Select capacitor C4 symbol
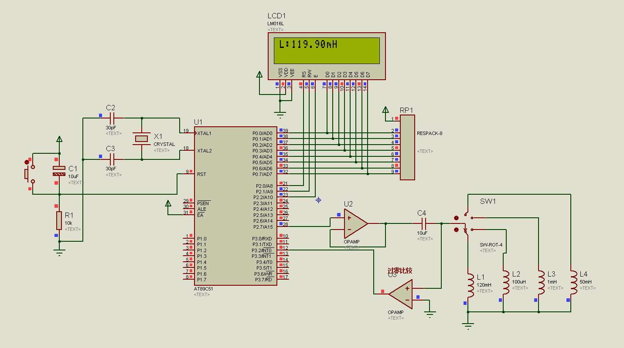624x348 pixels. [x=423, y=223]
